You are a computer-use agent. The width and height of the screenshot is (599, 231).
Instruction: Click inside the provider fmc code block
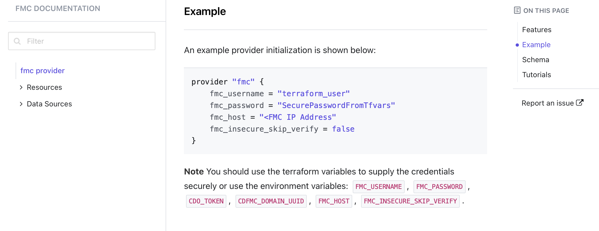tap(335, 111)
